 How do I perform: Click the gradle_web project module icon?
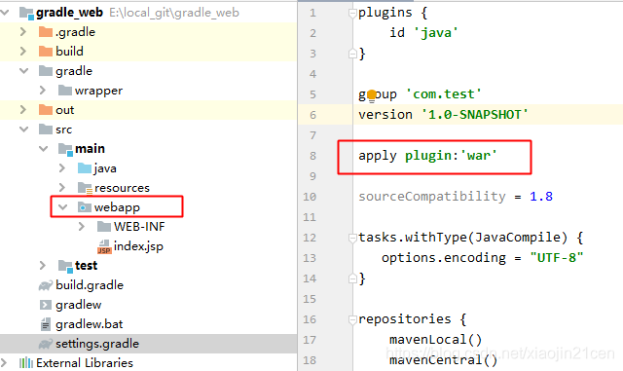(26, 13)
